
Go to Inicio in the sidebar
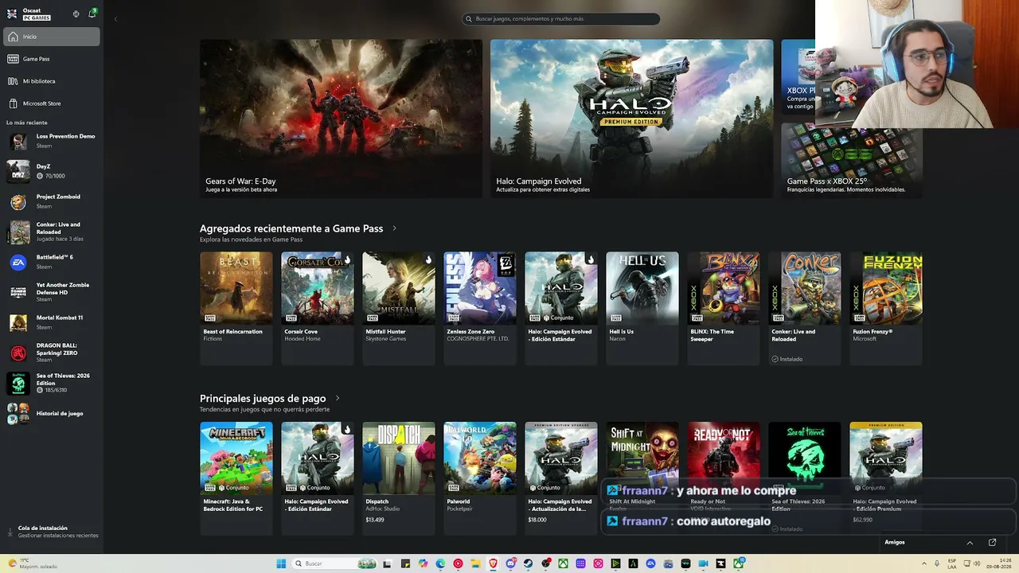[52, 37]
